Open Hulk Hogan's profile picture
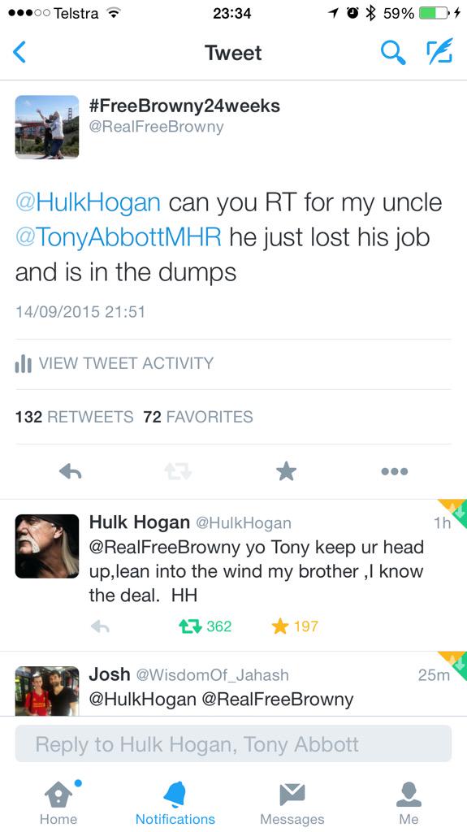467x832 pixels. (47, 546)
